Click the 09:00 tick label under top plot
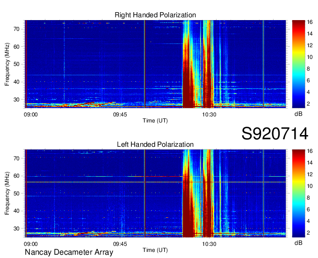This screenshot has width=318, height=258. (31, 115)
